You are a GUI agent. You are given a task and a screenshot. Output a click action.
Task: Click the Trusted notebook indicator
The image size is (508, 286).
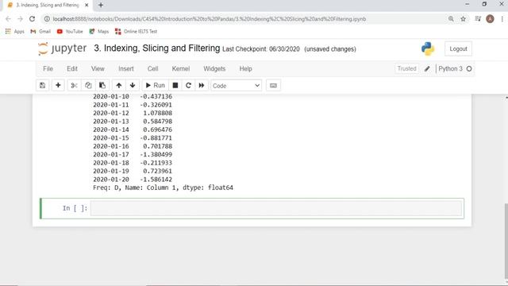tap(406, 69)
